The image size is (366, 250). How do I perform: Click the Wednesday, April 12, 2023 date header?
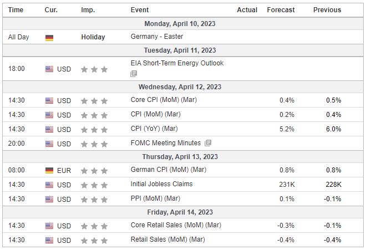(180, 87)
